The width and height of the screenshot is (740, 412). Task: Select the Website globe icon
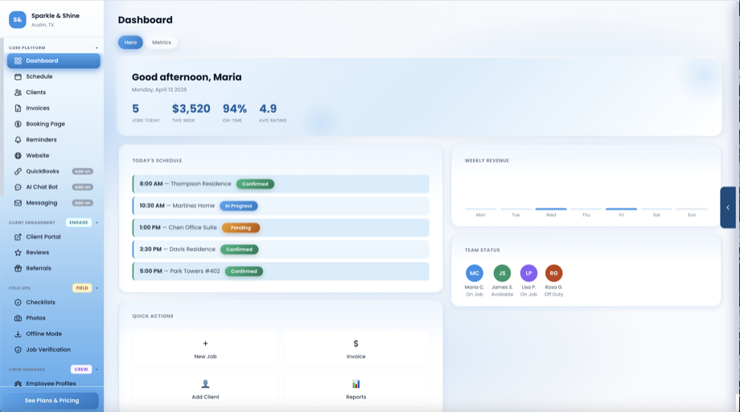[18, 155]
